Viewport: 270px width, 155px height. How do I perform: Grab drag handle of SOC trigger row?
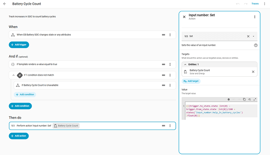point(164,35)
